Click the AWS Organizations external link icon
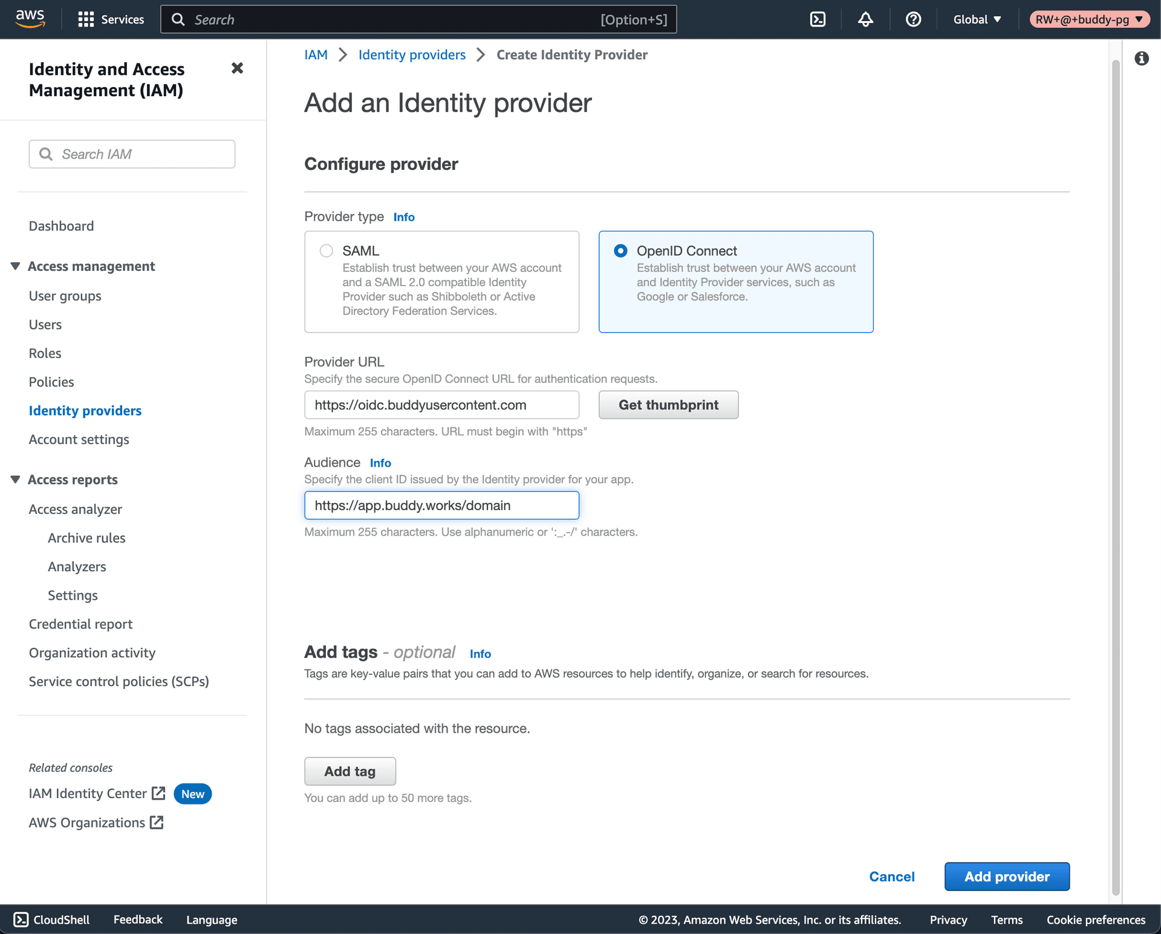1161x934 pixels. click(x=157, y=820)
